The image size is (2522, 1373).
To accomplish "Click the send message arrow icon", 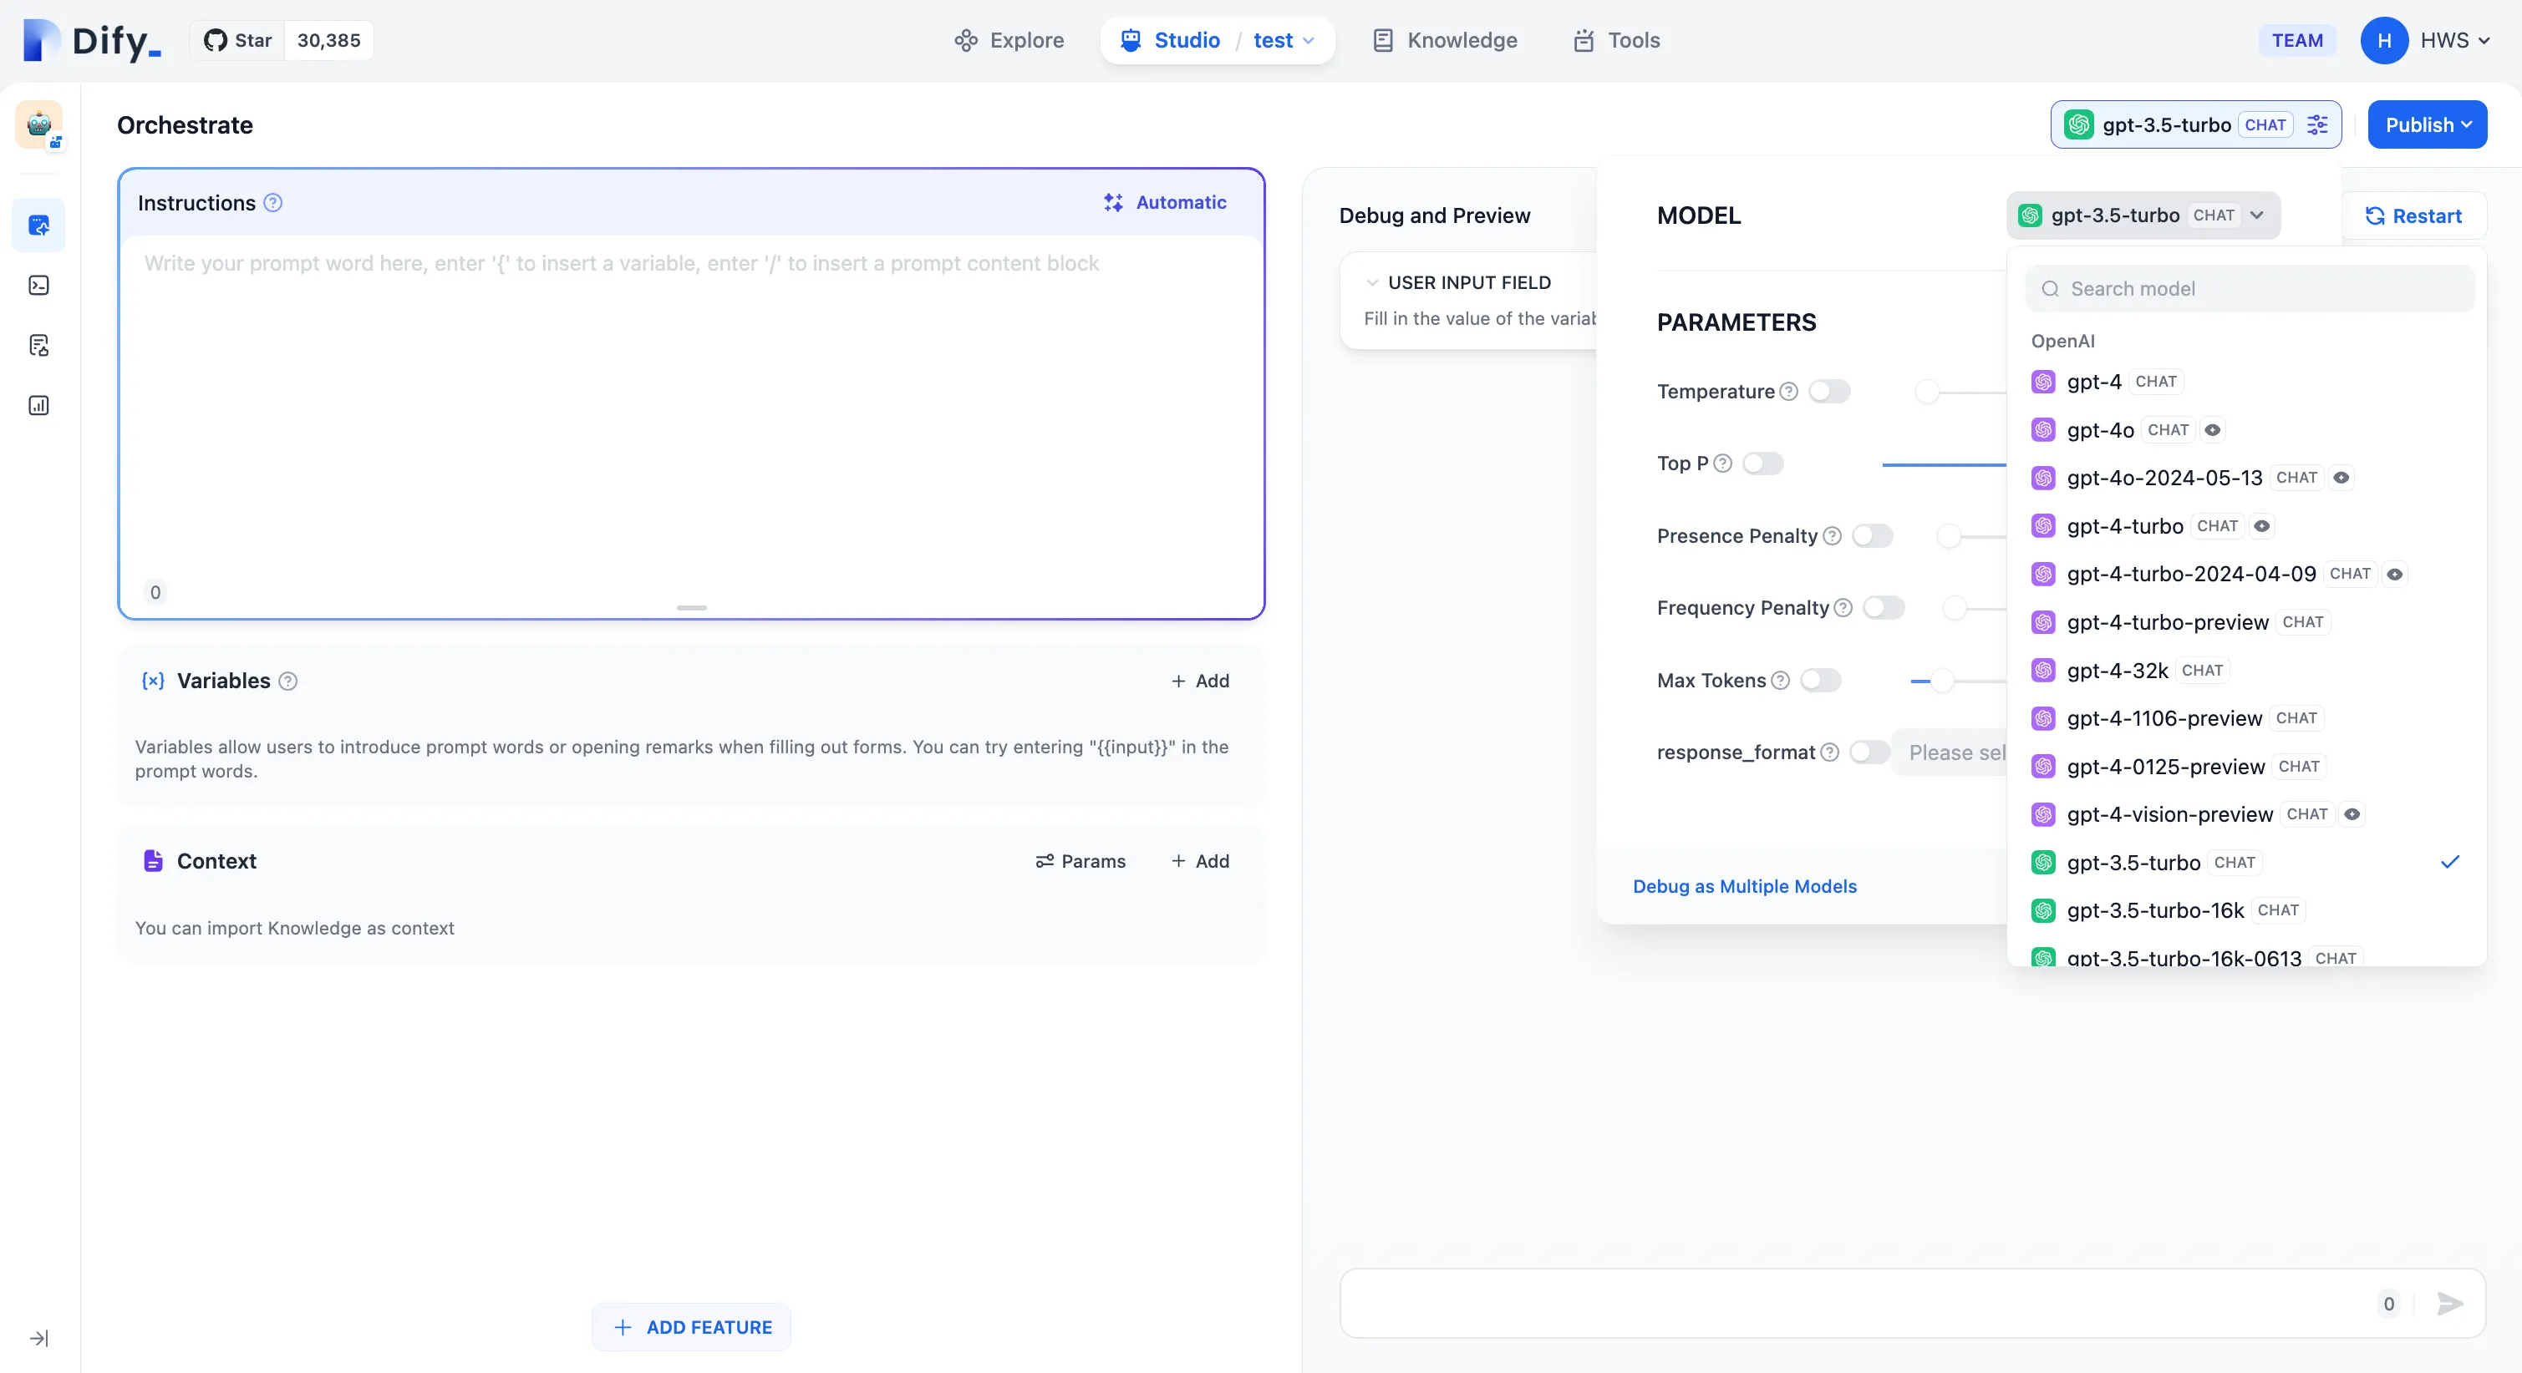I will [2449, 1304].
